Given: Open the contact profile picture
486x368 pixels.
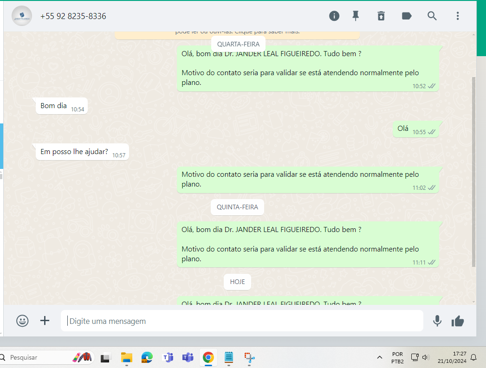Looking at the screenshot, I should tap(22, 16).
